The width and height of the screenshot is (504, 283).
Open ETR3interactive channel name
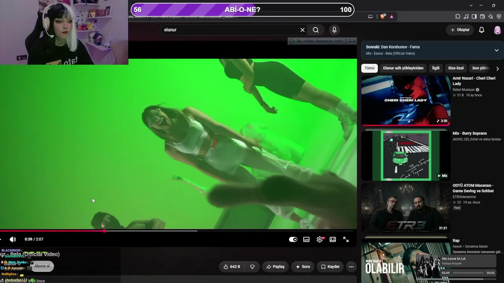[464, 197]
